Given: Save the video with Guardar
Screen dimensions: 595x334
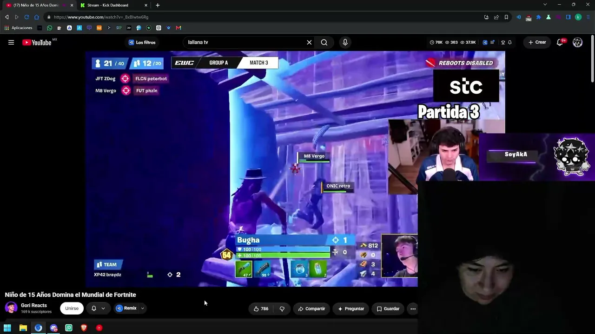Looking at the screenshot, I should coord(388,308).
